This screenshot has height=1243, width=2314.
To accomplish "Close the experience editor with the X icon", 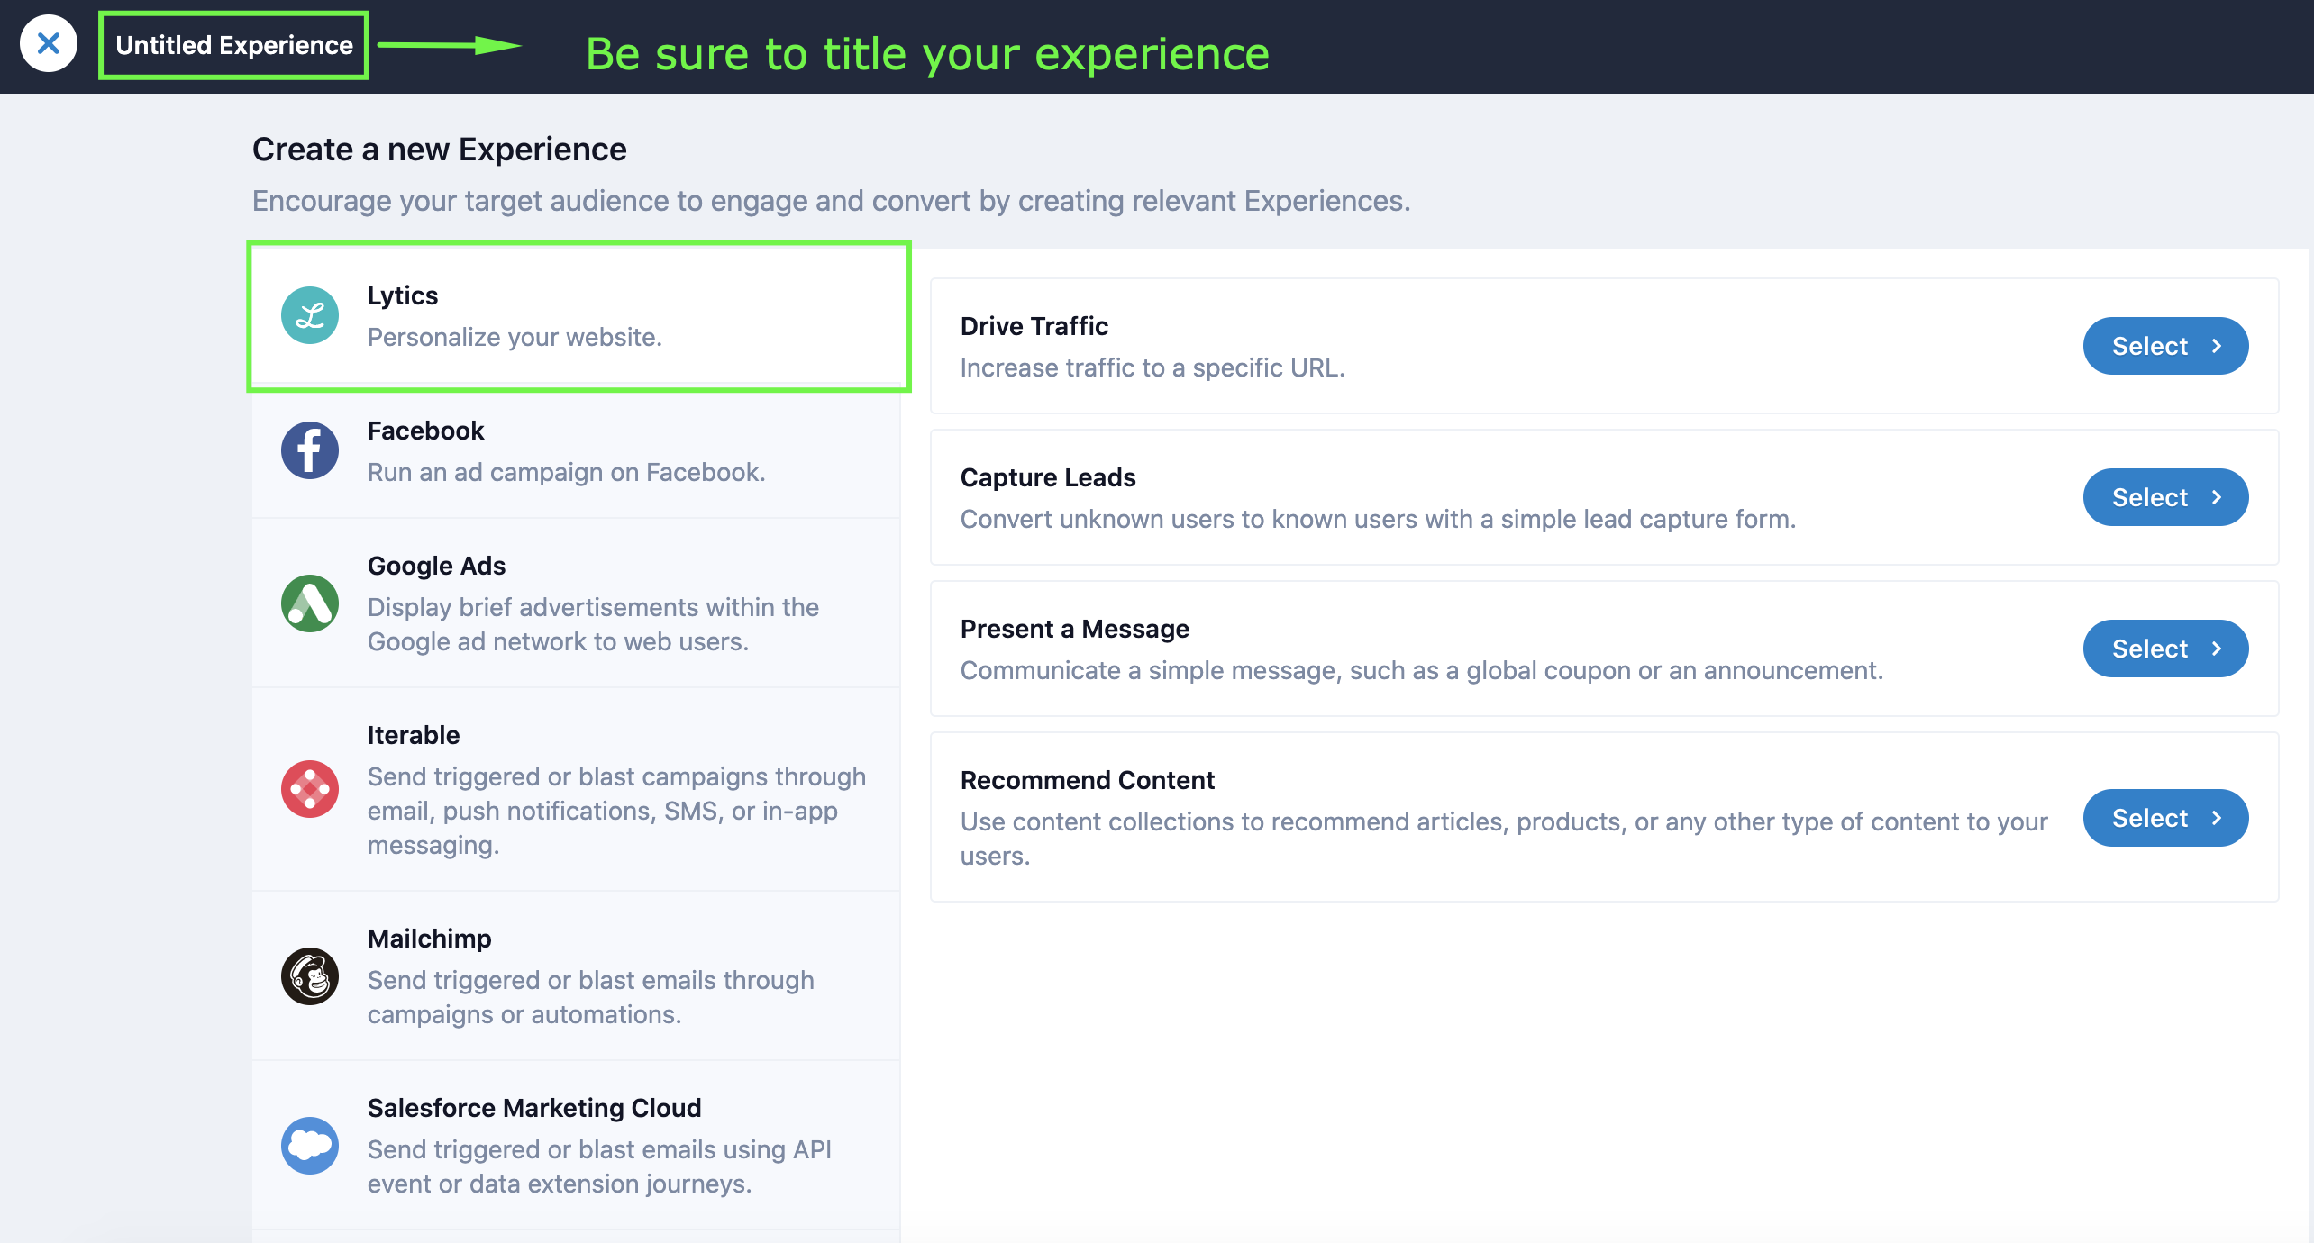I will (x=50, y=43).
